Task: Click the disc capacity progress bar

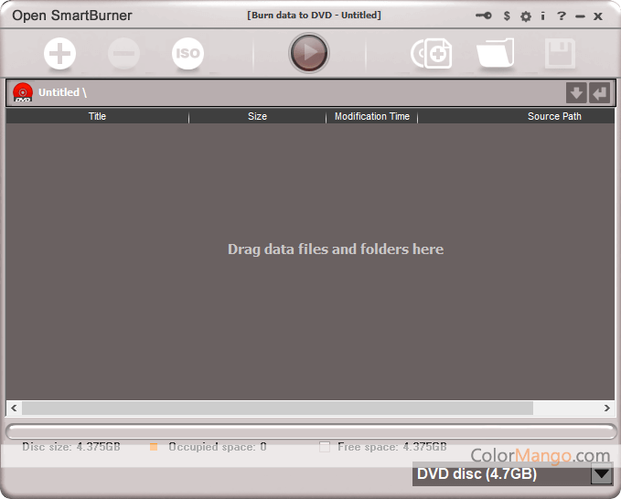Action: click(x=311, y=431)
